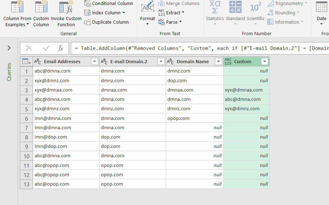This screenshot has height=205, width=329.
Task: Open filter dropdown for Email Addresses column
Action: [95, 61]
